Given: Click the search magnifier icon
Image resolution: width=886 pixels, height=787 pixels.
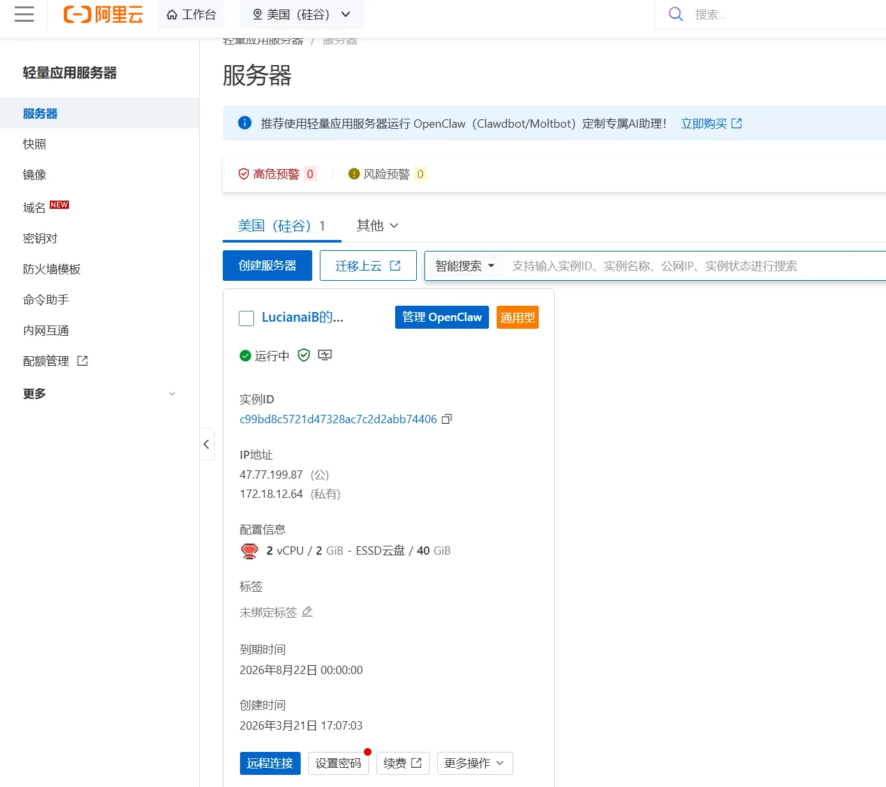Looking at the screenshot, I should [x=675, y=14].
